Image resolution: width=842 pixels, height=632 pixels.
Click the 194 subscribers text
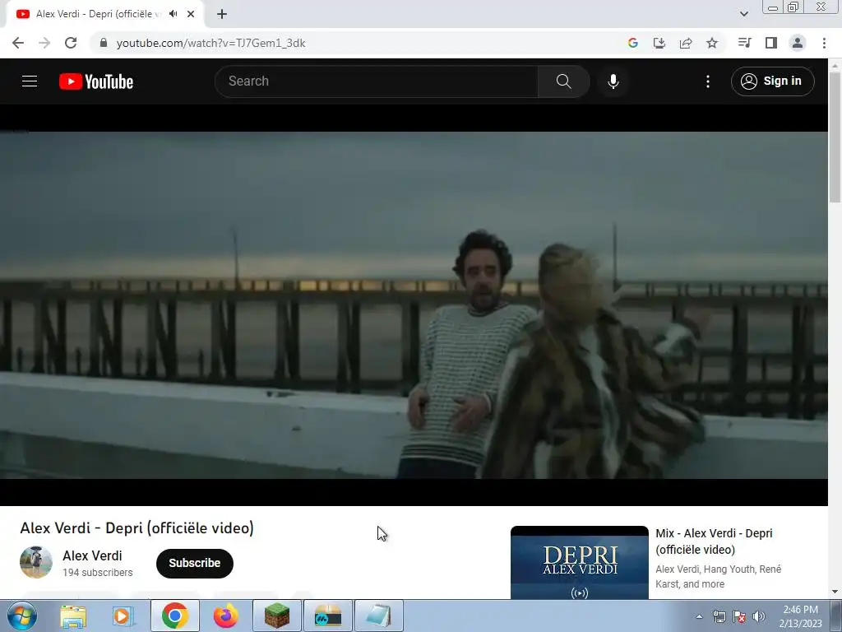pyautogui.click(x=98, y=573)
